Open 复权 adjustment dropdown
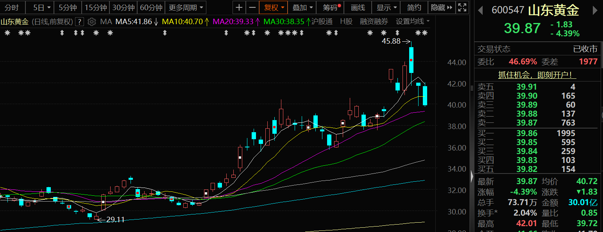Image resolution: width=603 pixels, height=232 pixels. [274, 7]
